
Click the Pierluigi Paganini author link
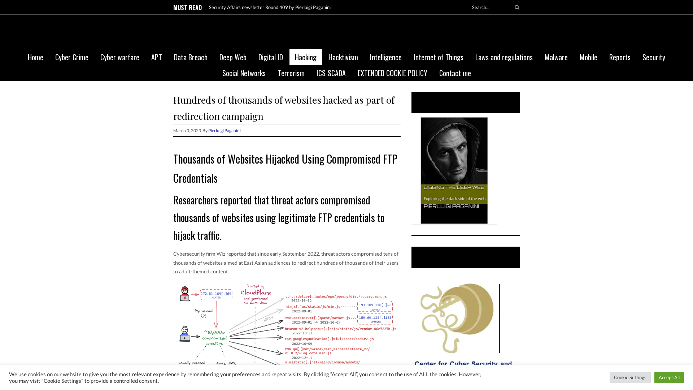tap(224, 130)
